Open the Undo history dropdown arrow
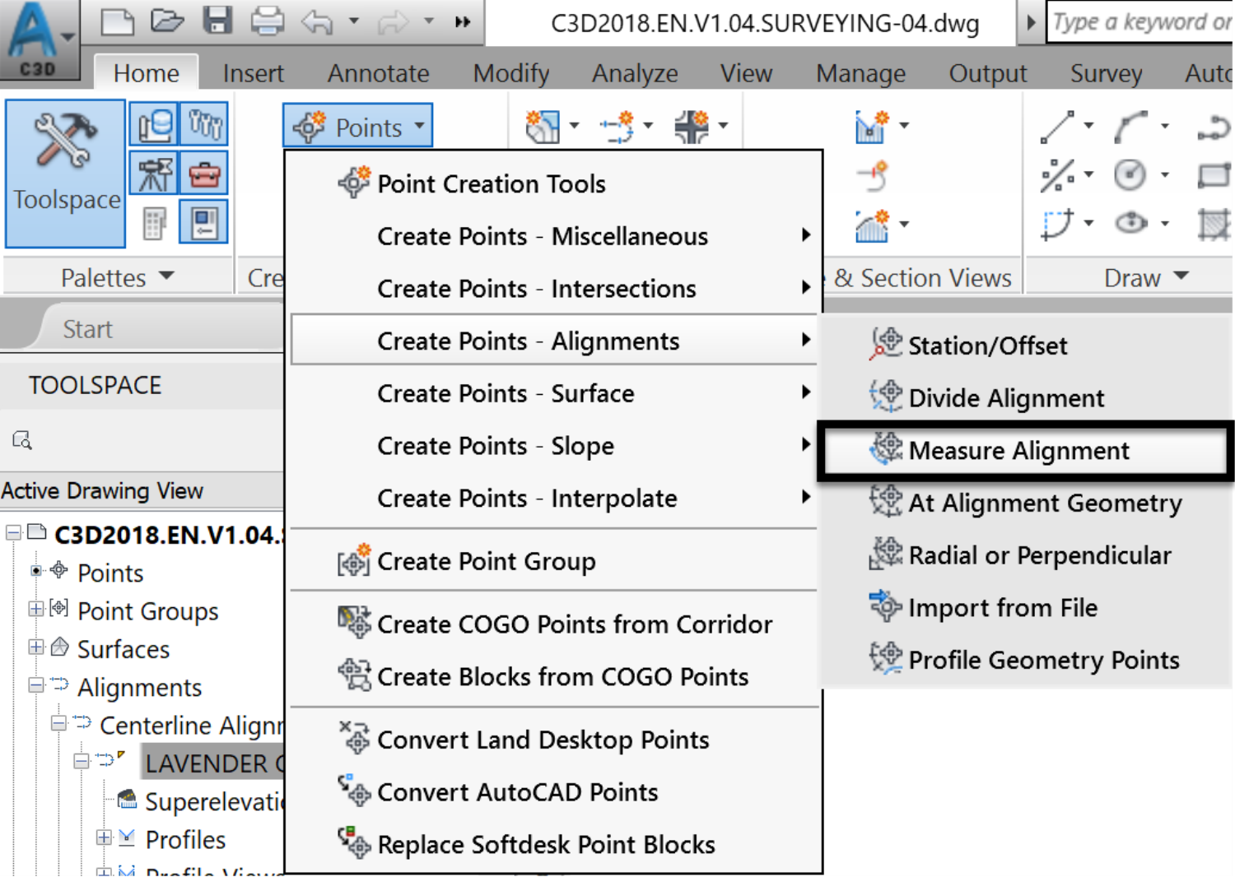The image size is (1235, 877). coord(354,21)
